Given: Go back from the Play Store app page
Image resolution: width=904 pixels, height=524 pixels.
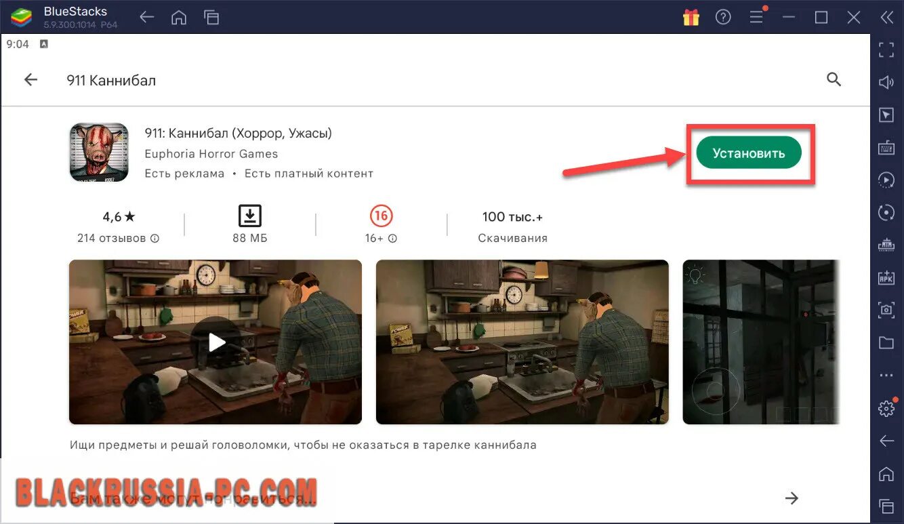Looking at the screenshot, I should (30, 80).
